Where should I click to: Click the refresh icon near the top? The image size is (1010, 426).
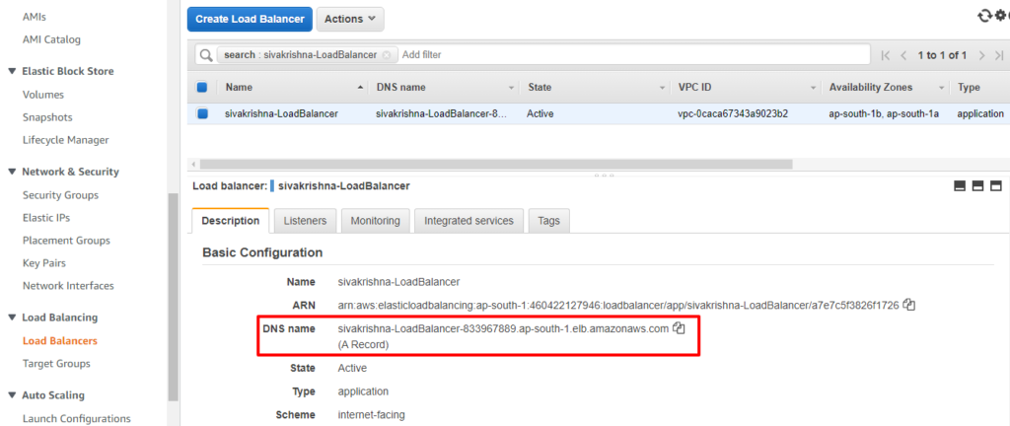(x=984, y=16)
